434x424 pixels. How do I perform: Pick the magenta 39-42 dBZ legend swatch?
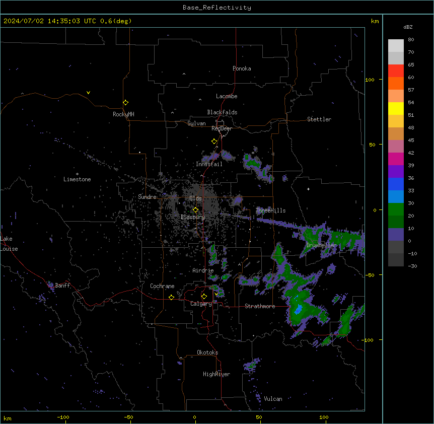point(396,159)
